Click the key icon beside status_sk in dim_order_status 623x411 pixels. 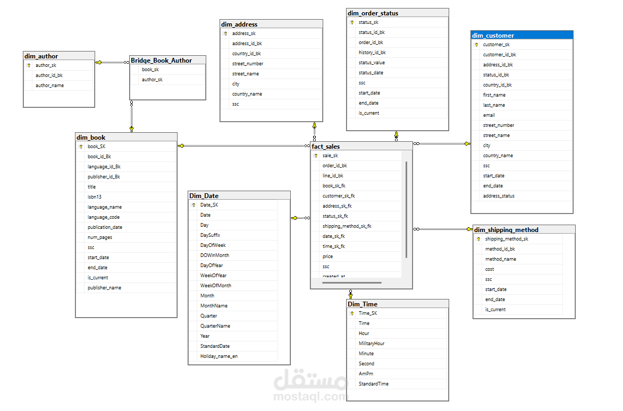pyautogui.click(x=351, y=22)
